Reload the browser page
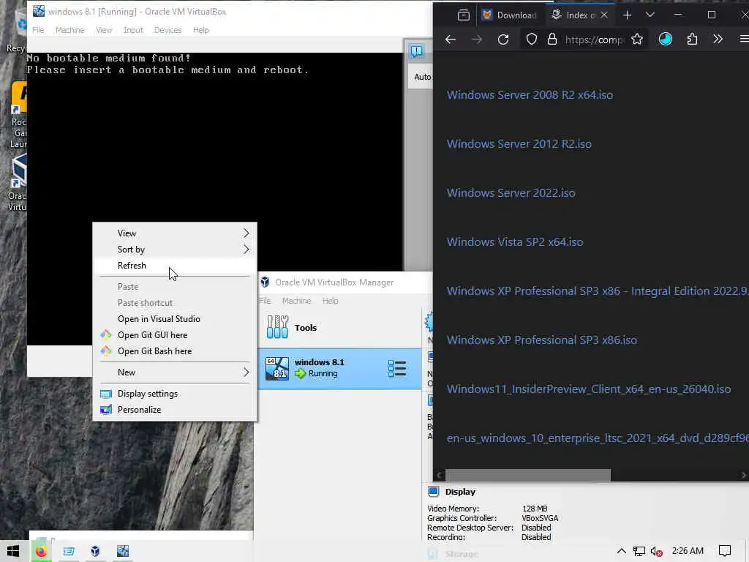Image resolution: width=749 pixels, height=562 pixels. click(503, 40)
